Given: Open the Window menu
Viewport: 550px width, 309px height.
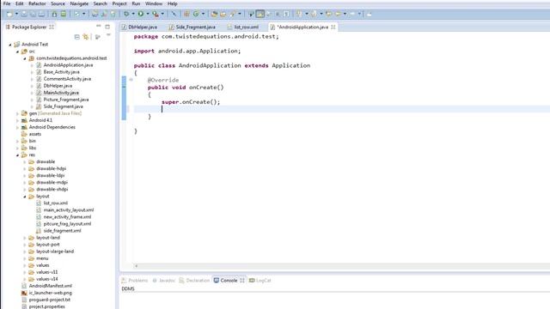Looking at the screenshot, I should click(154, 3).
